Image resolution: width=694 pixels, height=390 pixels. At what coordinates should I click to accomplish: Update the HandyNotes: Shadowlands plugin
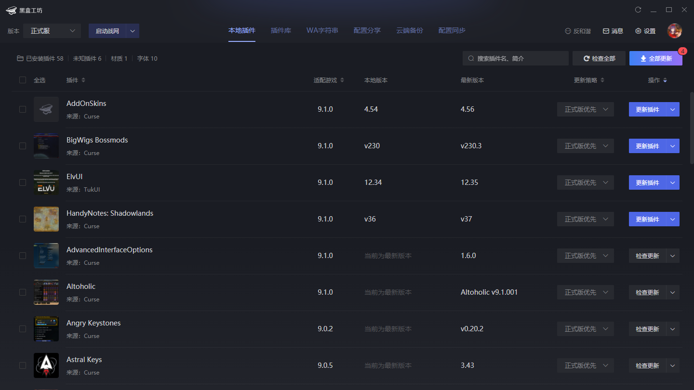[x=647, y=219]
